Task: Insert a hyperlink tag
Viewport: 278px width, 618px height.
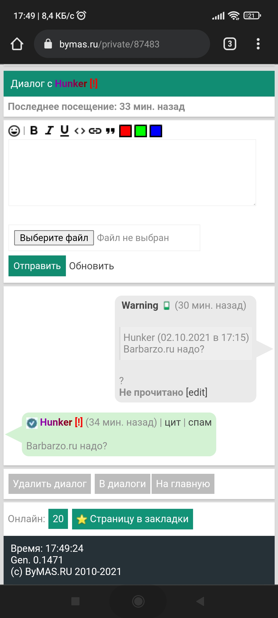Action: [95, 131]
